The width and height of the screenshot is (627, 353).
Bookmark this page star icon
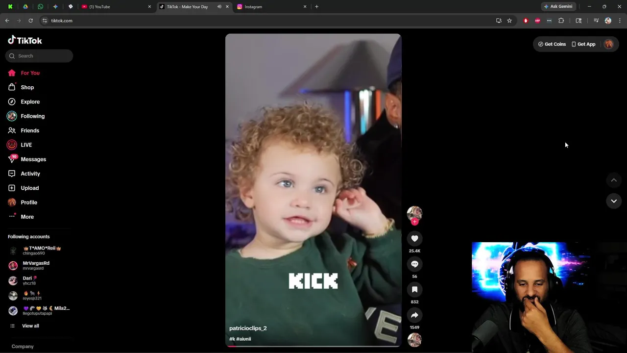509,21
